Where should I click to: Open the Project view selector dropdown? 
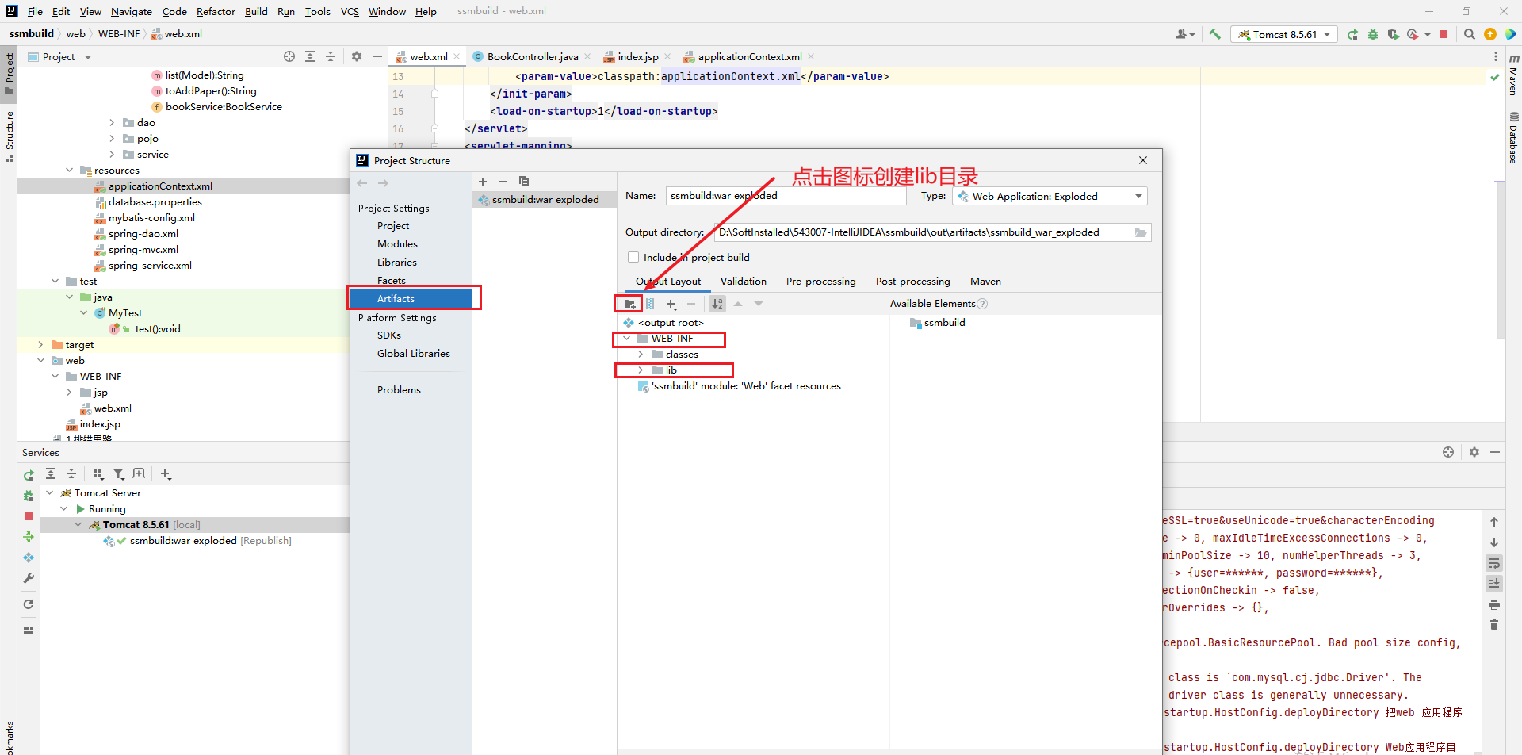pos(59,56)
